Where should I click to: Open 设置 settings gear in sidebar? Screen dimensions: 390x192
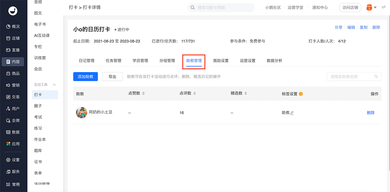tap(8, 160)
